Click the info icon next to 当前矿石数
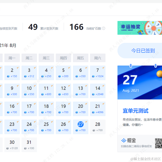162x162 pixels. (104, 28)
